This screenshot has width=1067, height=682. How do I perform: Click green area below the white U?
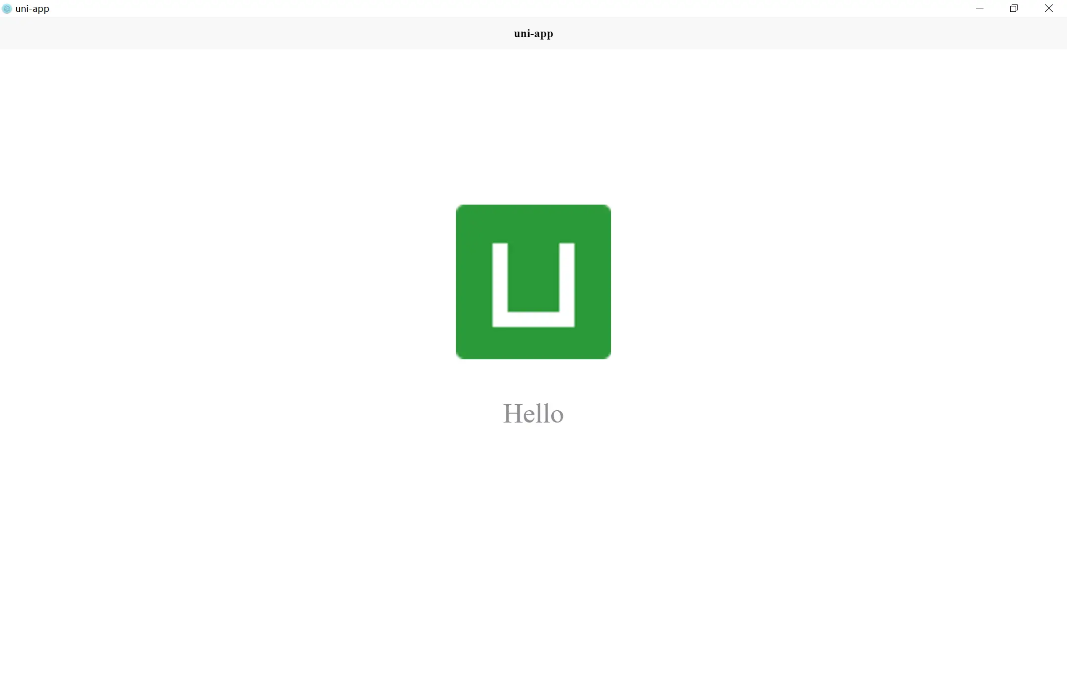point(533,343)
